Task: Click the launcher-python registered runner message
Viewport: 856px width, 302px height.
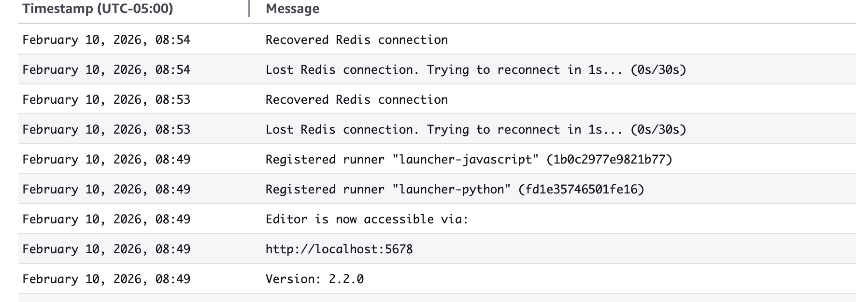Action: [x=455, y=190]
